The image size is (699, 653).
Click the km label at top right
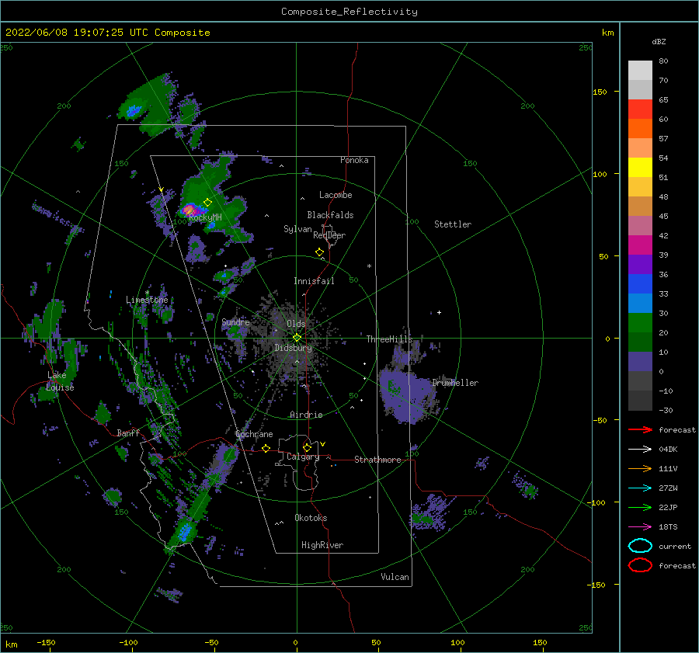pos(607,33)
